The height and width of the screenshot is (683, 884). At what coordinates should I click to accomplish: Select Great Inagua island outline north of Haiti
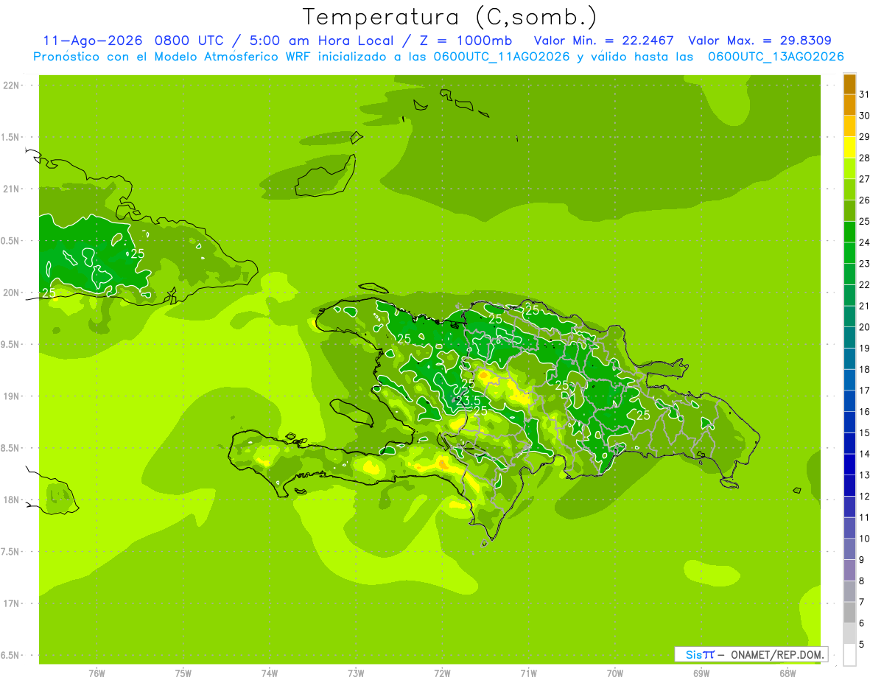tap(326, 176)
